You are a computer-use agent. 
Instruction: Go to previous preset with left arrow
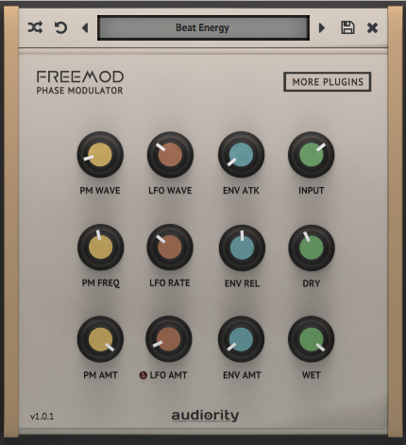85,28
